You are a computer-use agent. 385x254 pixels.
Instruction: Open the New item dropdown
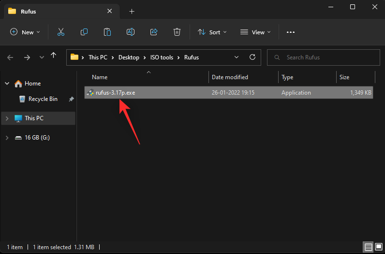25,32
